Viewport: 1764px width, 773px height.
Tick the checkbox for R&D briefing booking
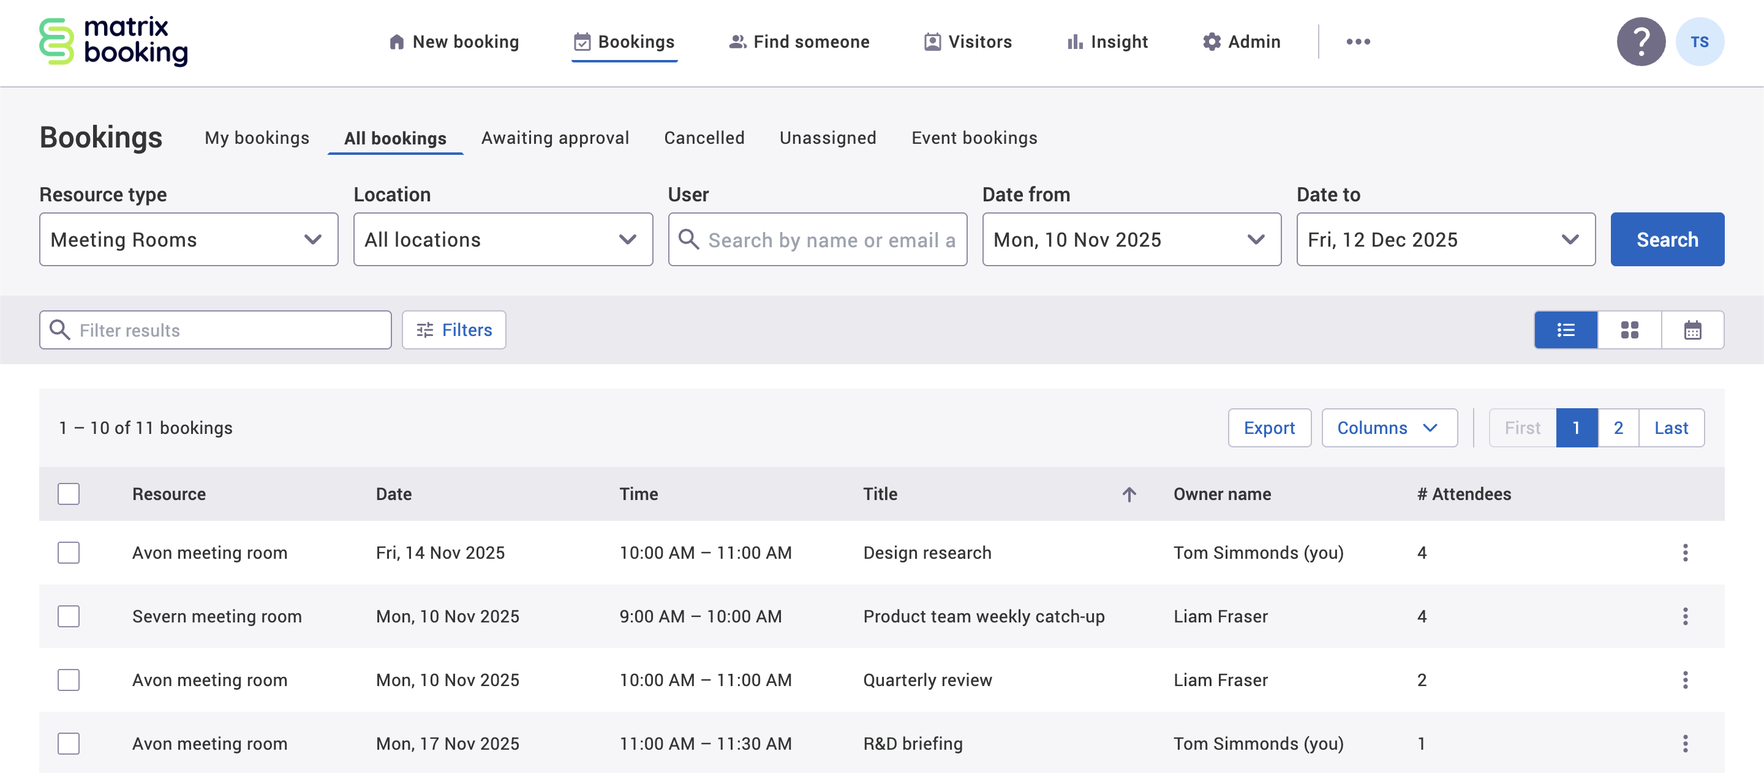pos(69,744)
